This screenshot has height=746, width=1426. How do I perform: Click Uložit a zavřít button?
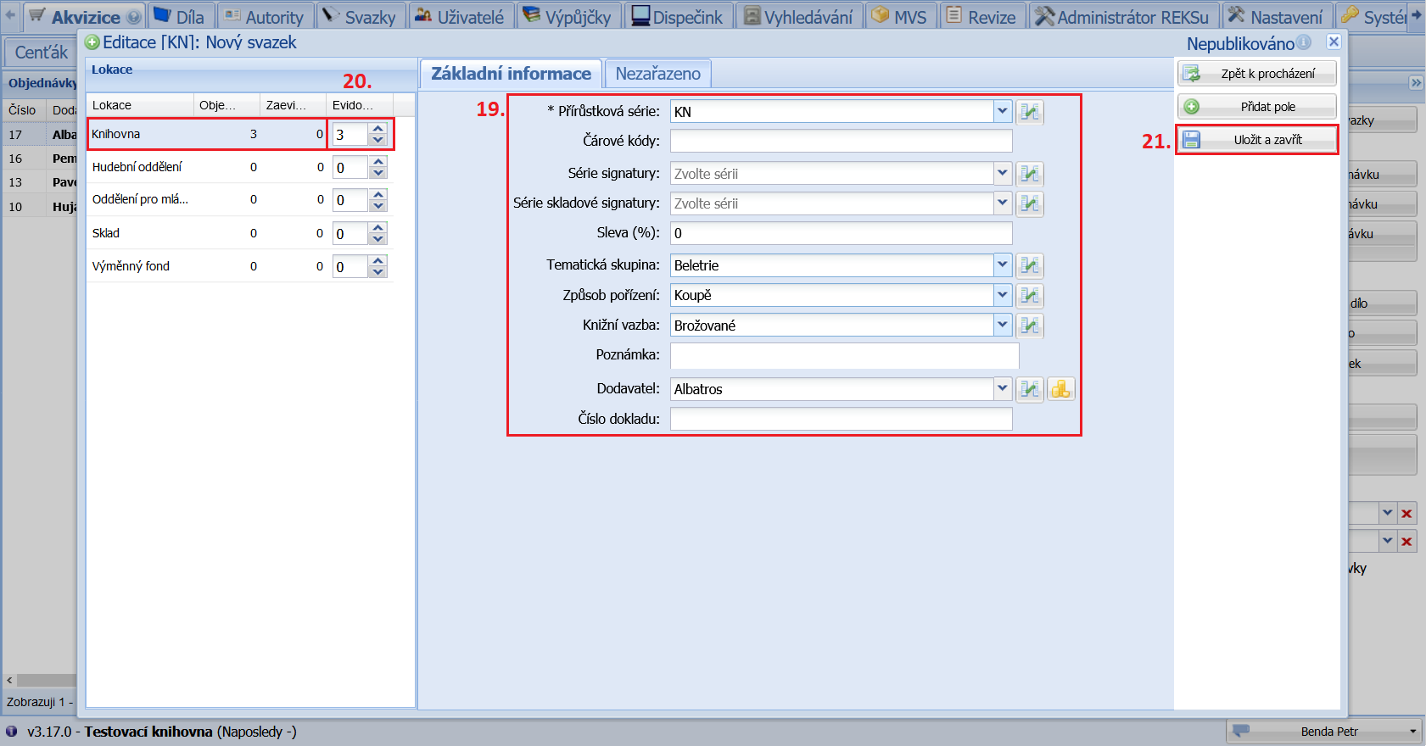(1257, 140)
